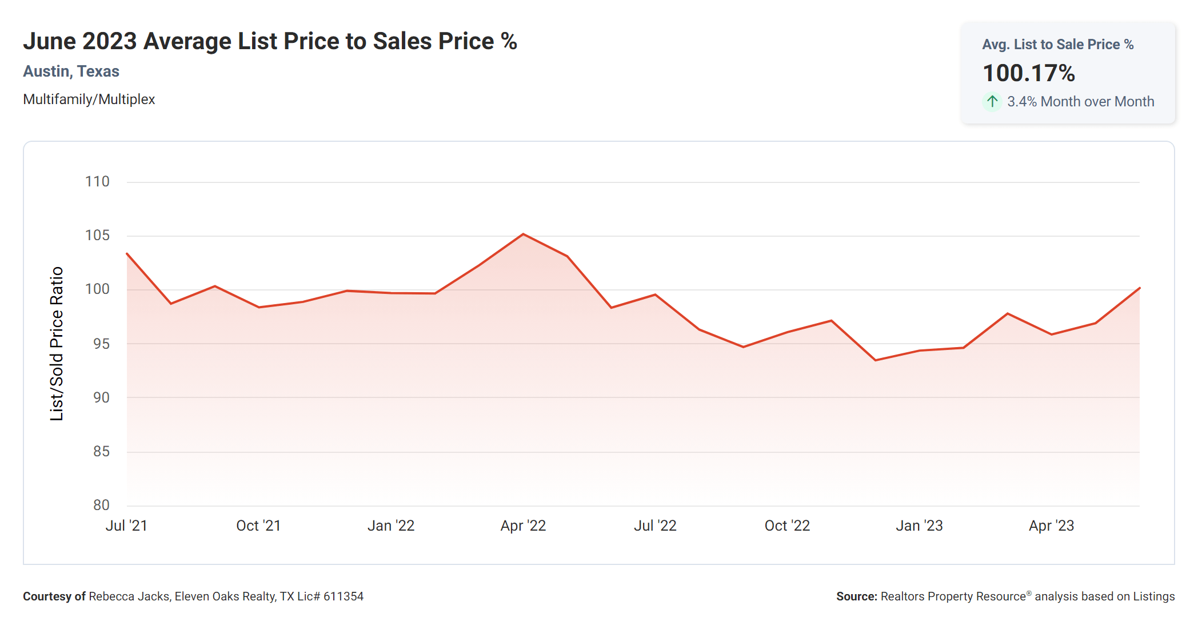Click the "Avg. List to Sale Price %" card heading
Screen dimensions: 1198x629
pyautogui.click(x=1057, y=45)
